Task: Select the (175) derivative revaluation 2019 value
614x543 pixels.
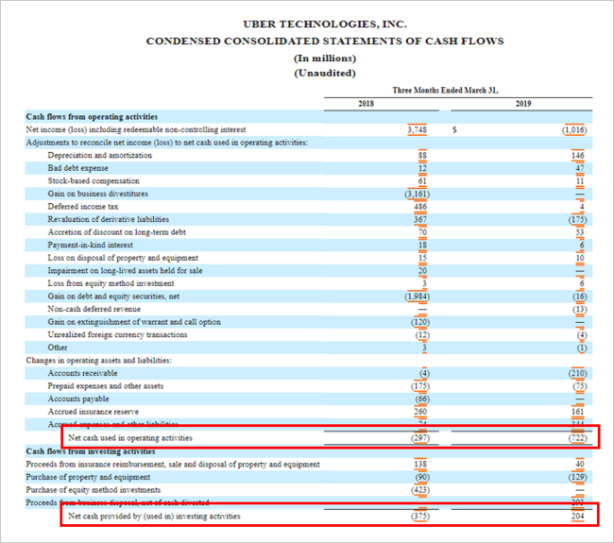Action: [x=577, y=220]
